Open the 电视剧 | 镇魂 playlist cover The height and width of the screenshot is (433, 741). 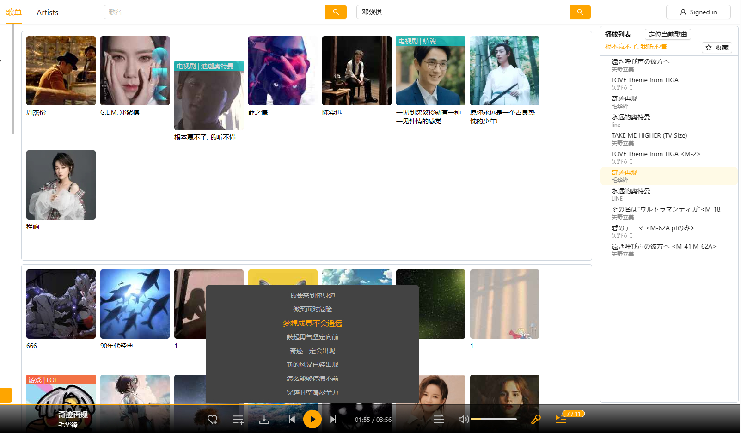(x=431, y=71)
